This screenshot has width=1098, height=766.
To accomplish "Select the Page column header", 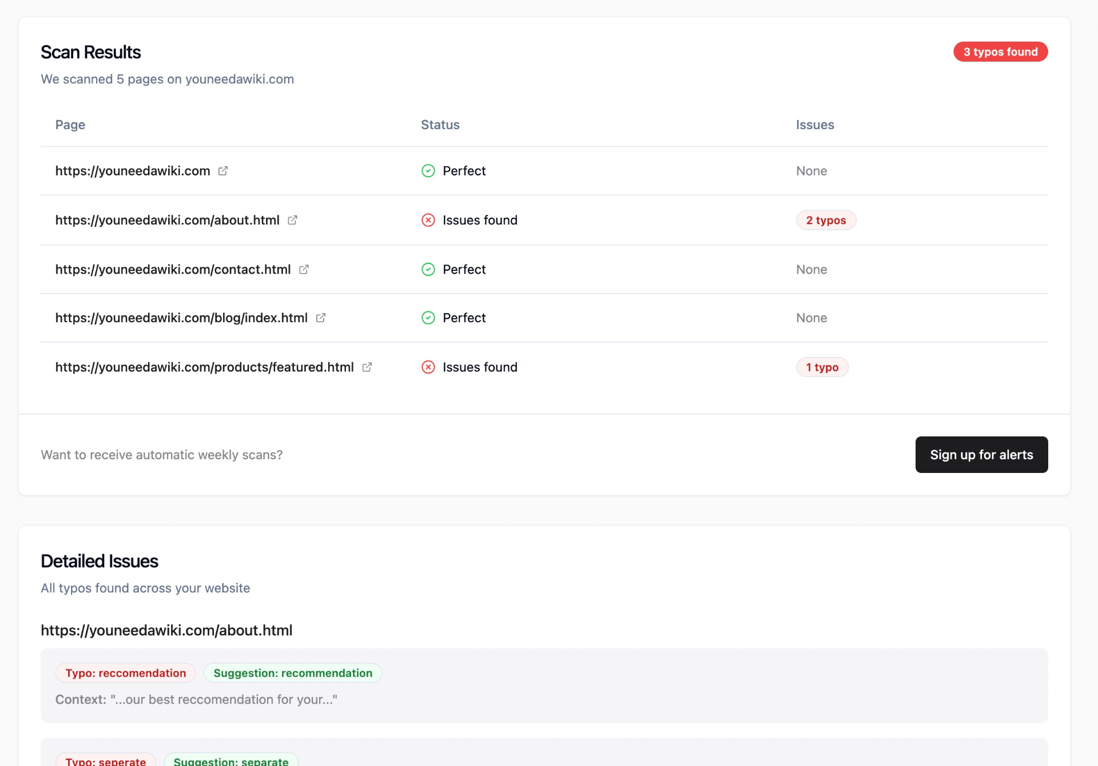I will pos(70,125).
